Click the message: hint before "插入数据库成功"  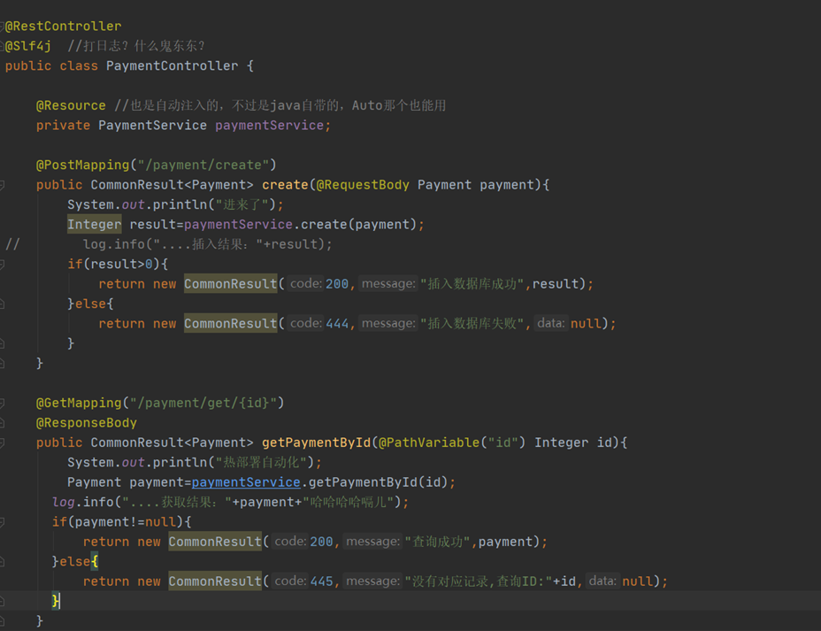pyautogui.click(x=388, y=284)
